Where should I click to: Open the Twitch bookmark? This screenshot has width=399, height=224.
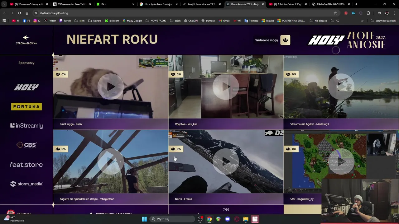click(x=65, y=21)
